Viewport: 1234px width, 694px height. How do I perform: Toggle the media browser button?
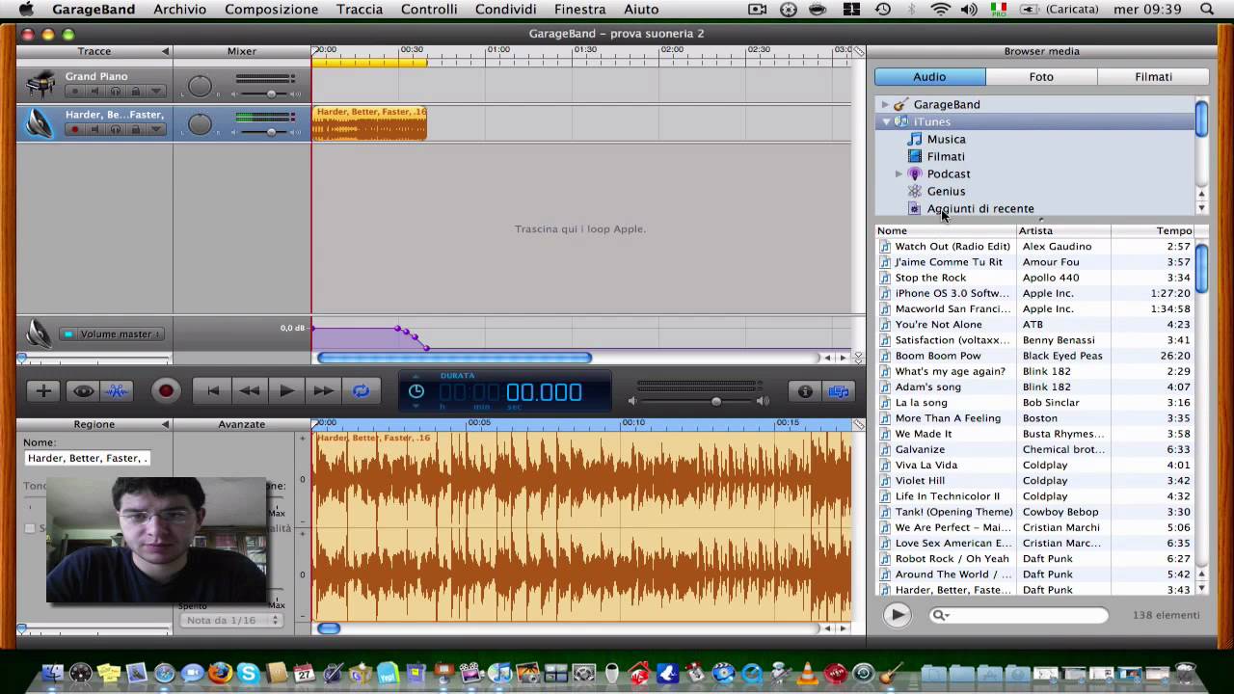[839, 390]
